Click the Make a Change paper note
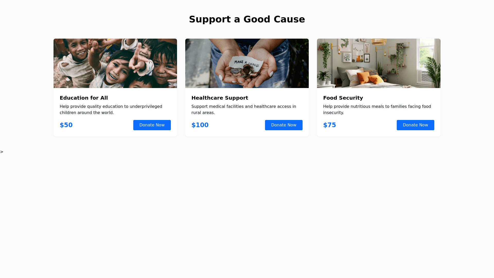 tap(248, 63)
